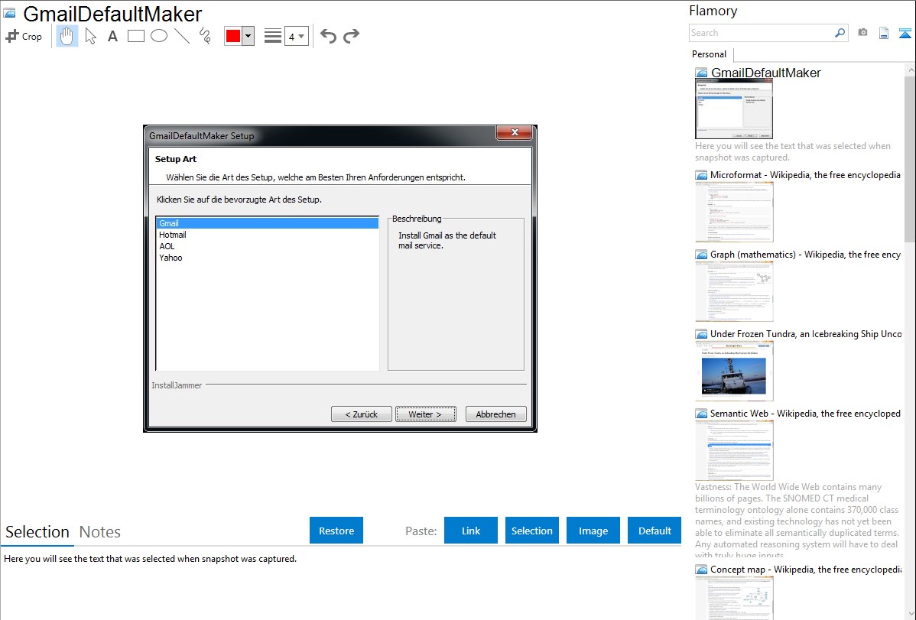Open the line width dropdown showing 4

(297, 36)
